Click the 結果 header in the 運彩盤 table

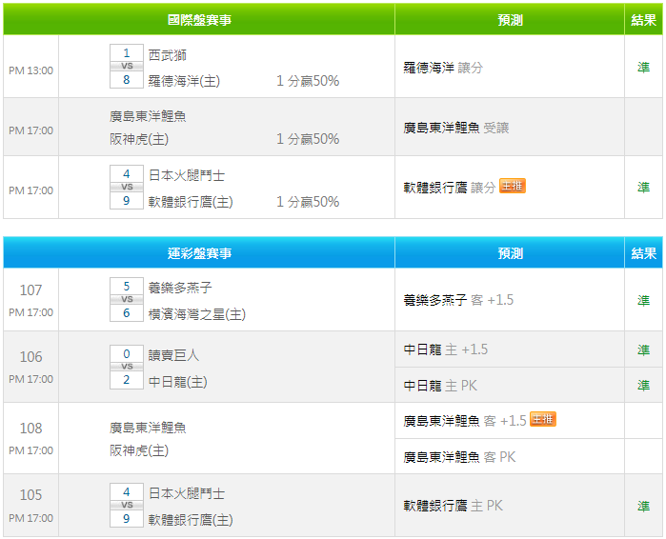tap(643, 253)
